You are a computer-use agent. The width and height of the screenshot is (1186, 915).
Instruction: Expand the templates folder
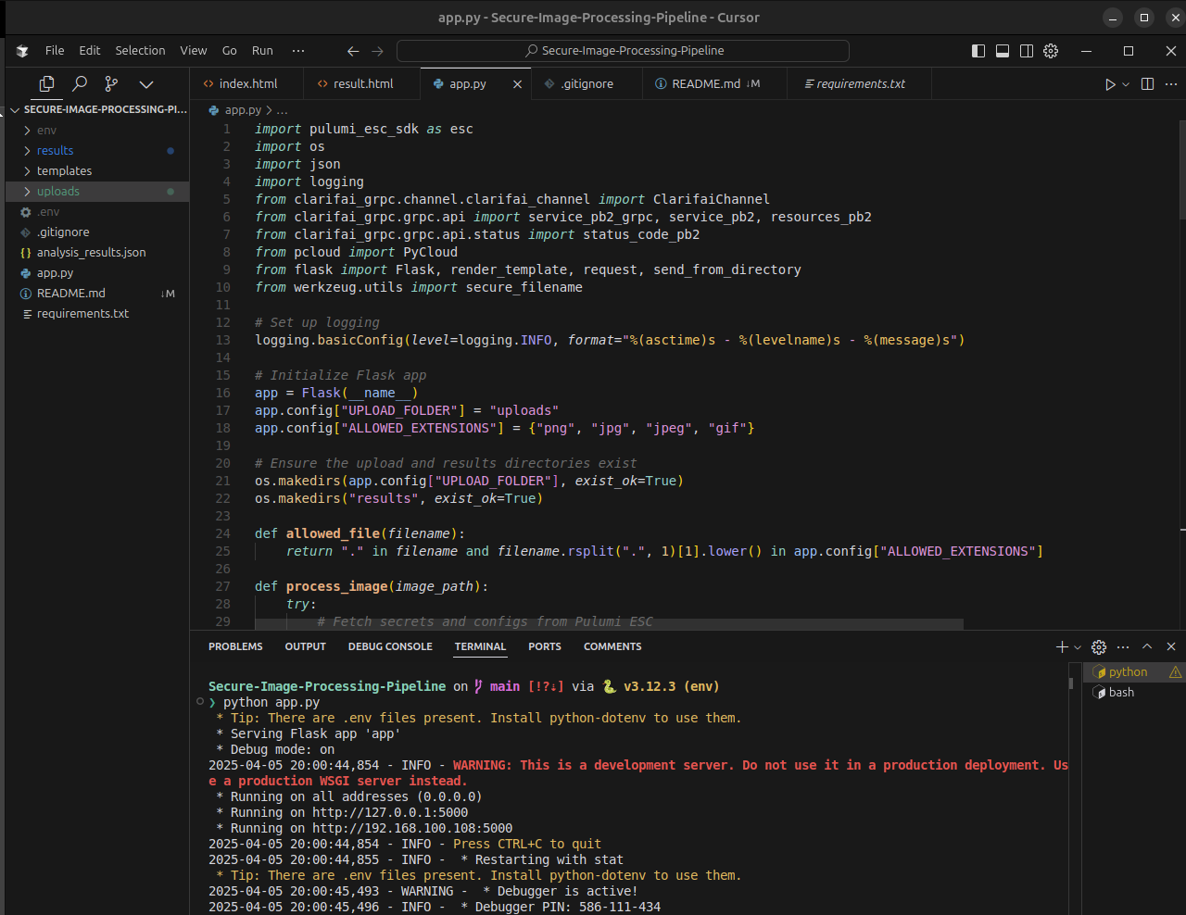pyautogui.click(x=97, y=171)
